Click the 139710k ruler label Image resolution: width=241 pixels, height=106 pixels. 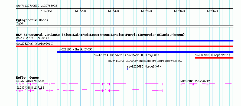47,11
